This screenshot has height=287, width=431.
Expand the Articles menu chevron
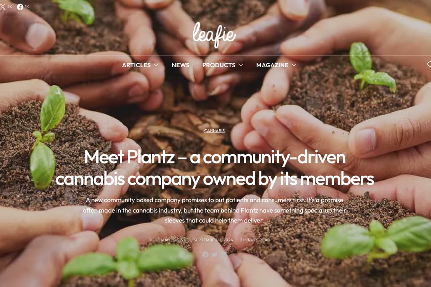coord(156,65)
